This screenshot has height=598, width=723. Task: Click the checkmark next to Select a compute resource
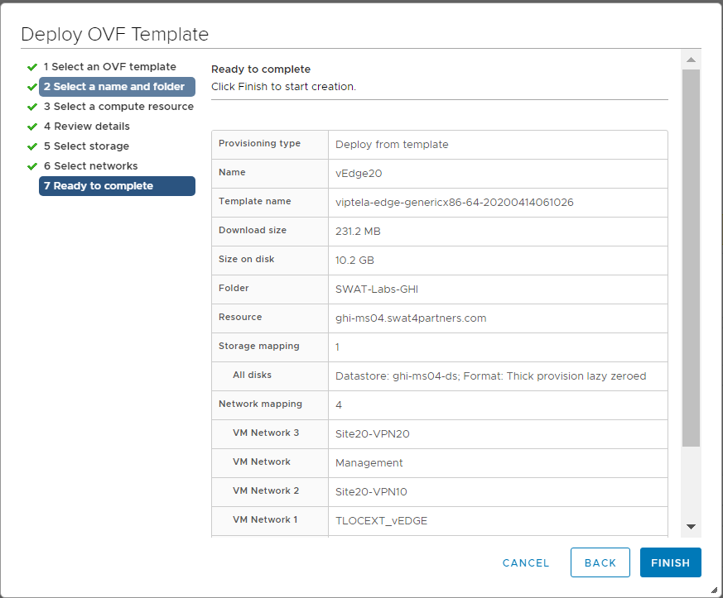click(32, 107)
